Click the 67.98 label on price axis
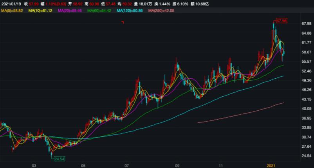 click(306, 24)
